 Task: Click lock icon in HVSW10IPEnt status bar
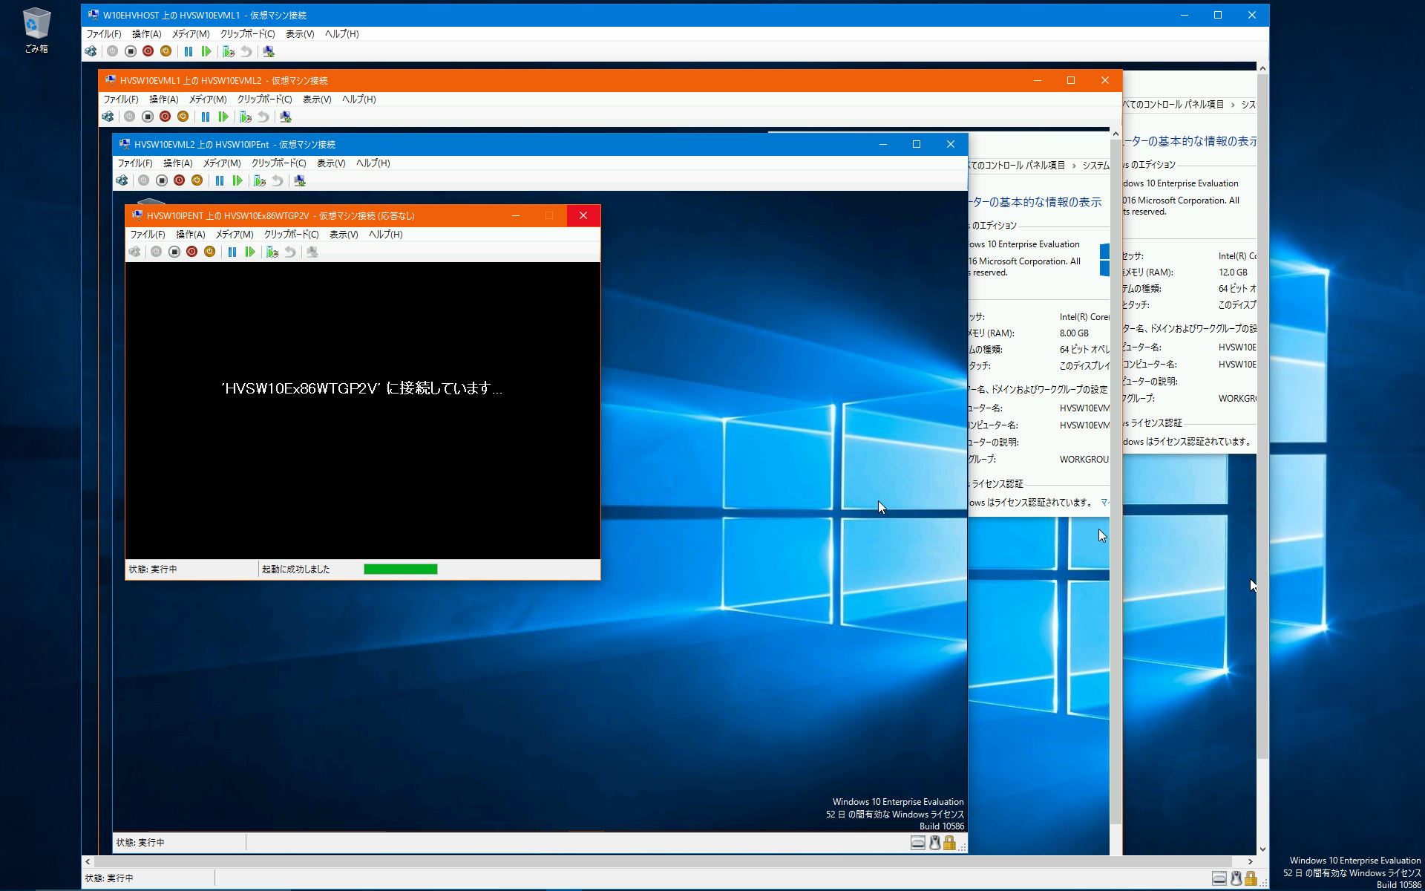pos(949,843)
